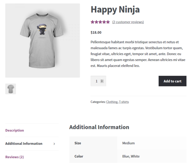Click the $18.00 price text
Viewport: 194px width, 163px height.
(96, 32)
